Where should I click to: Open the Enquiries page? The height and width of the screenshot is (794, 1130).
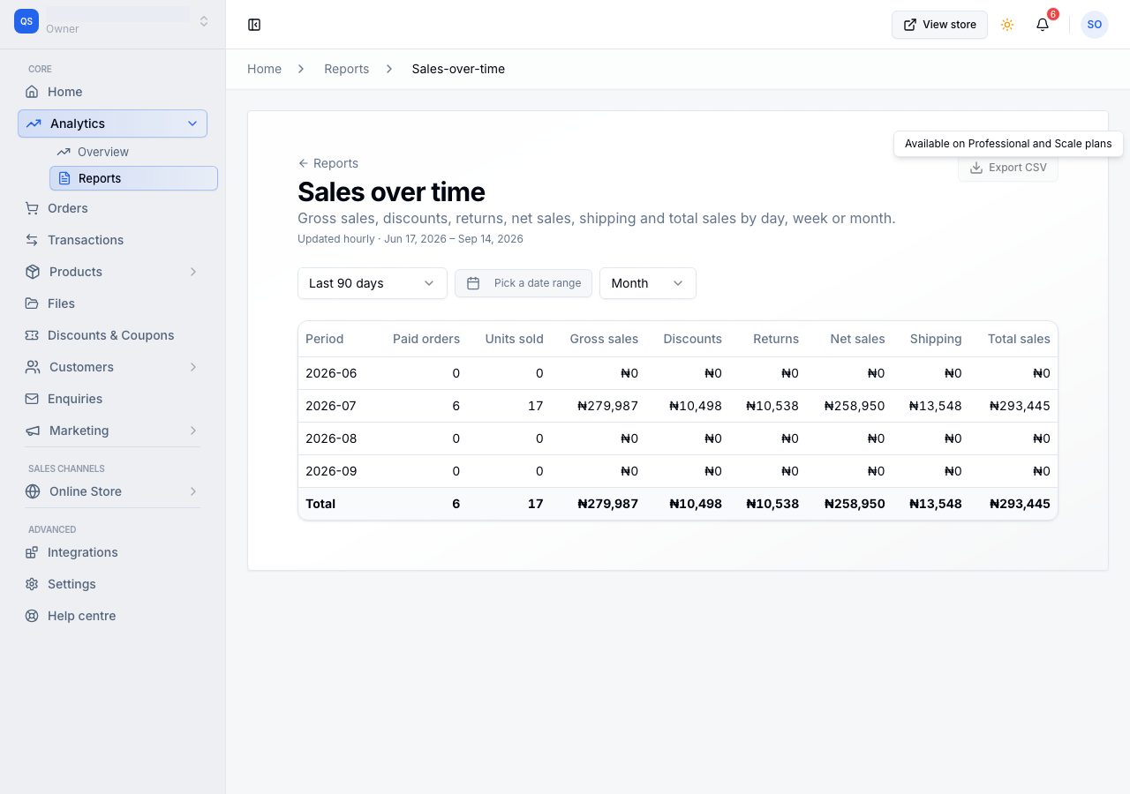tap(75, 399)
